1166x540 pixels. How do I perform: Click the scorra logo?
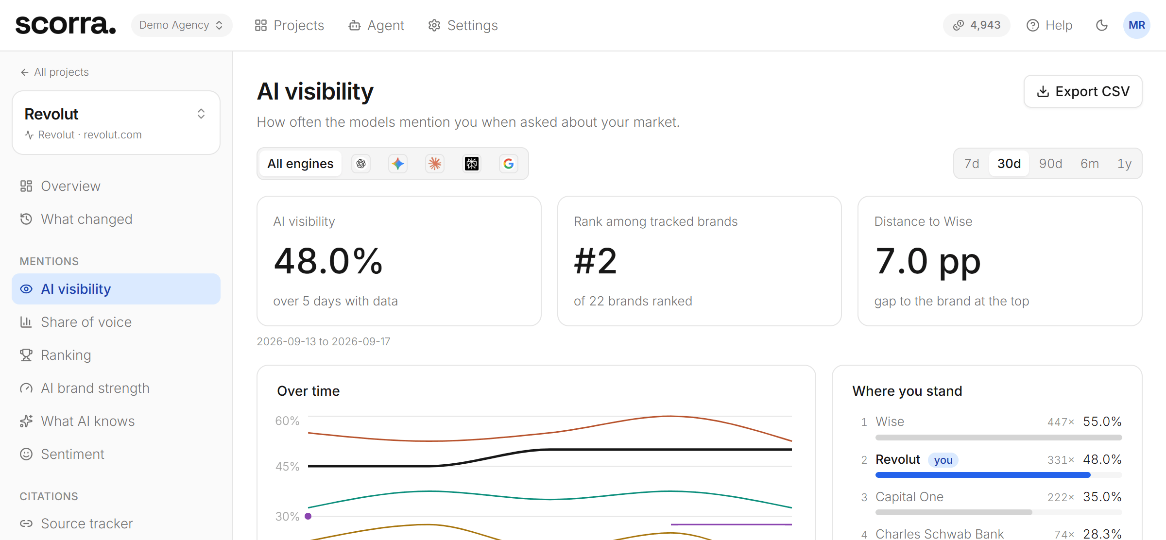(66, 25)
